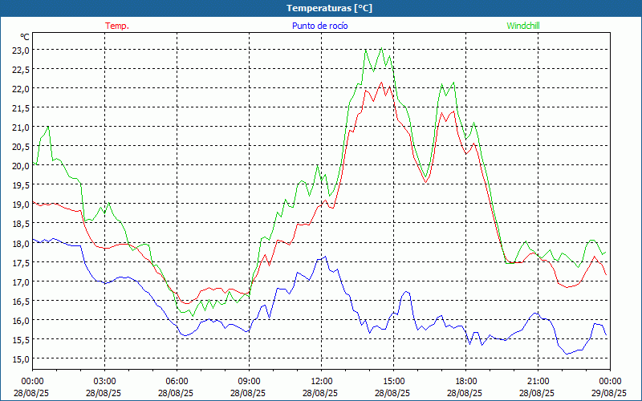Click the 06:00 time axis label
The image size is (642, 401).
pos(177,382)
